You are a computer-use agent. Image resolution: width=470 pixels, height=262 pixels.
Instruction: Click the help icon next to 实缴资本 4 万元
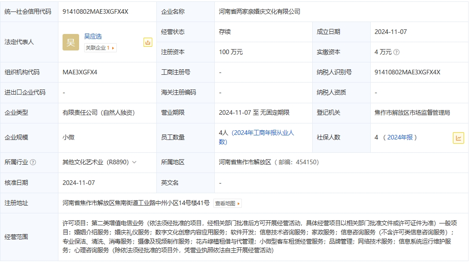tap(396, 52)
